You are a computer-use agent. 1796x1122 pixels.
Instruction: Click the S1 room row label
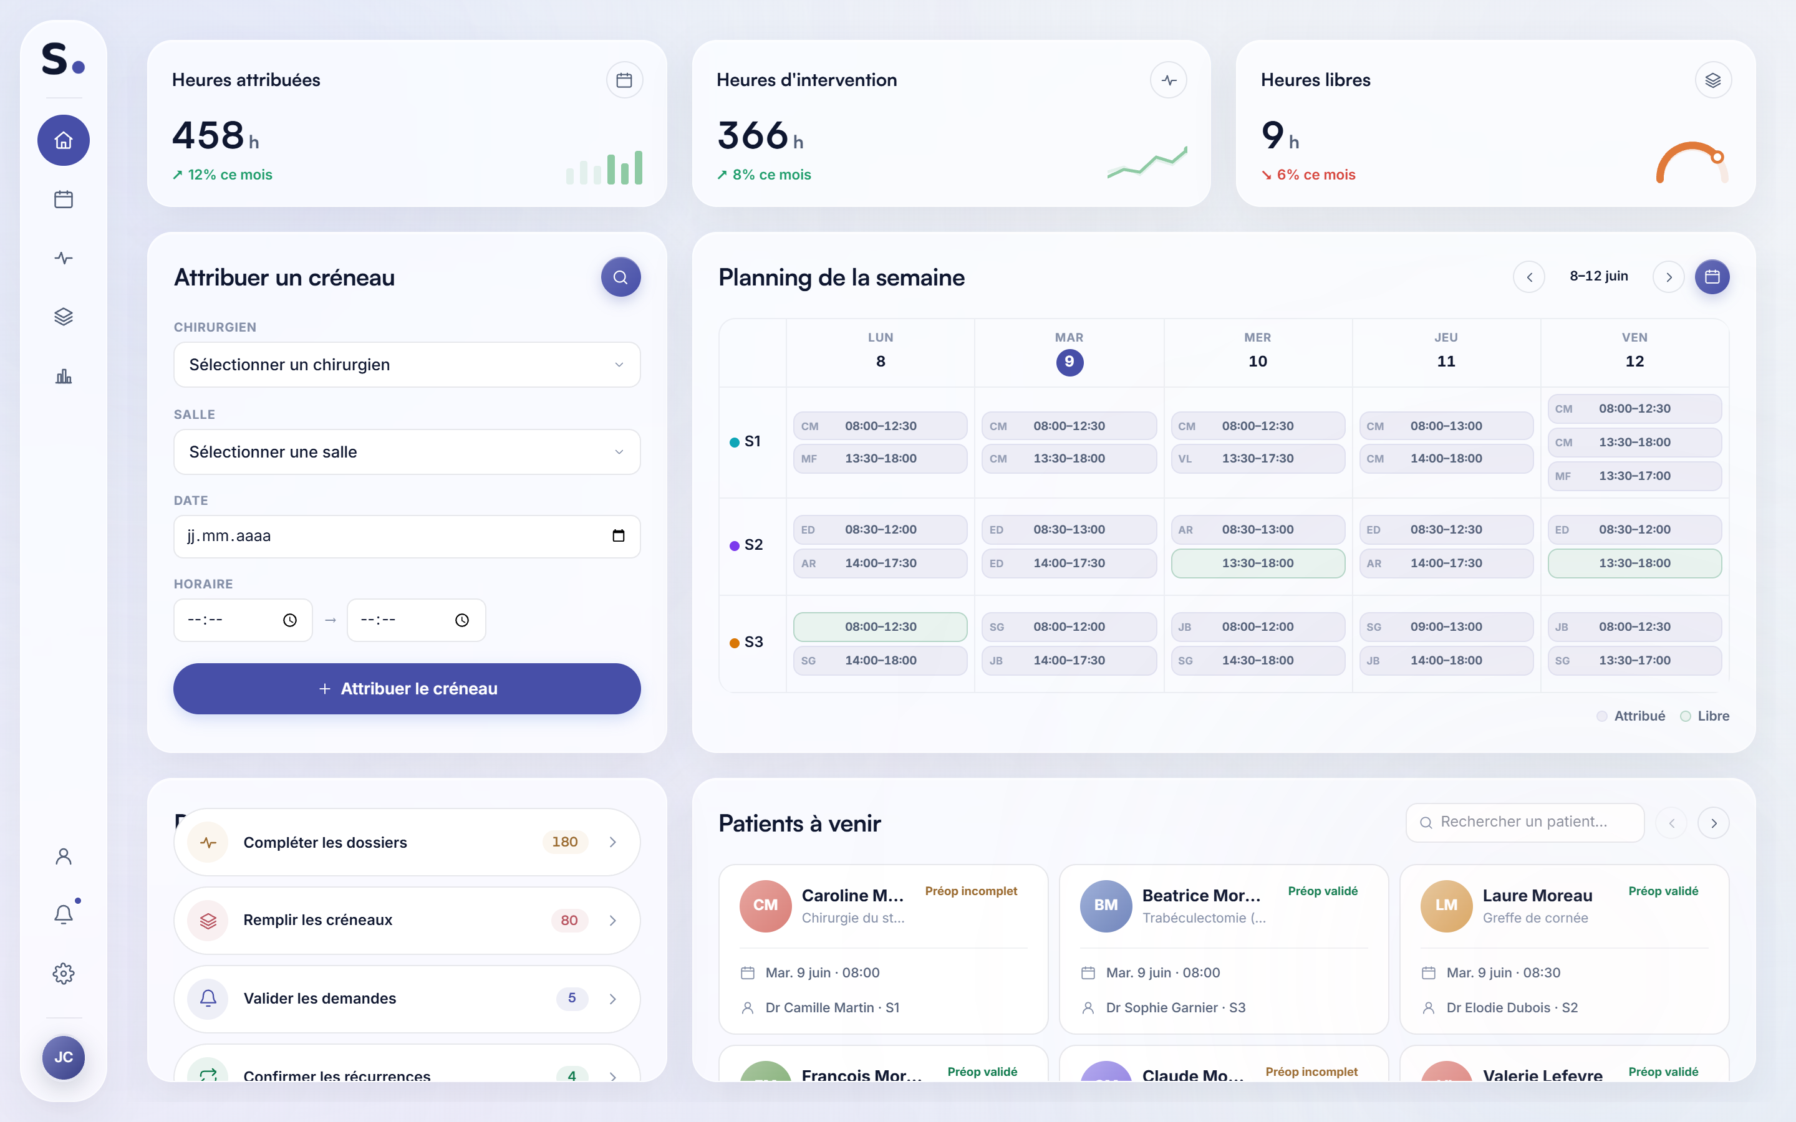(x=746, y=441)
